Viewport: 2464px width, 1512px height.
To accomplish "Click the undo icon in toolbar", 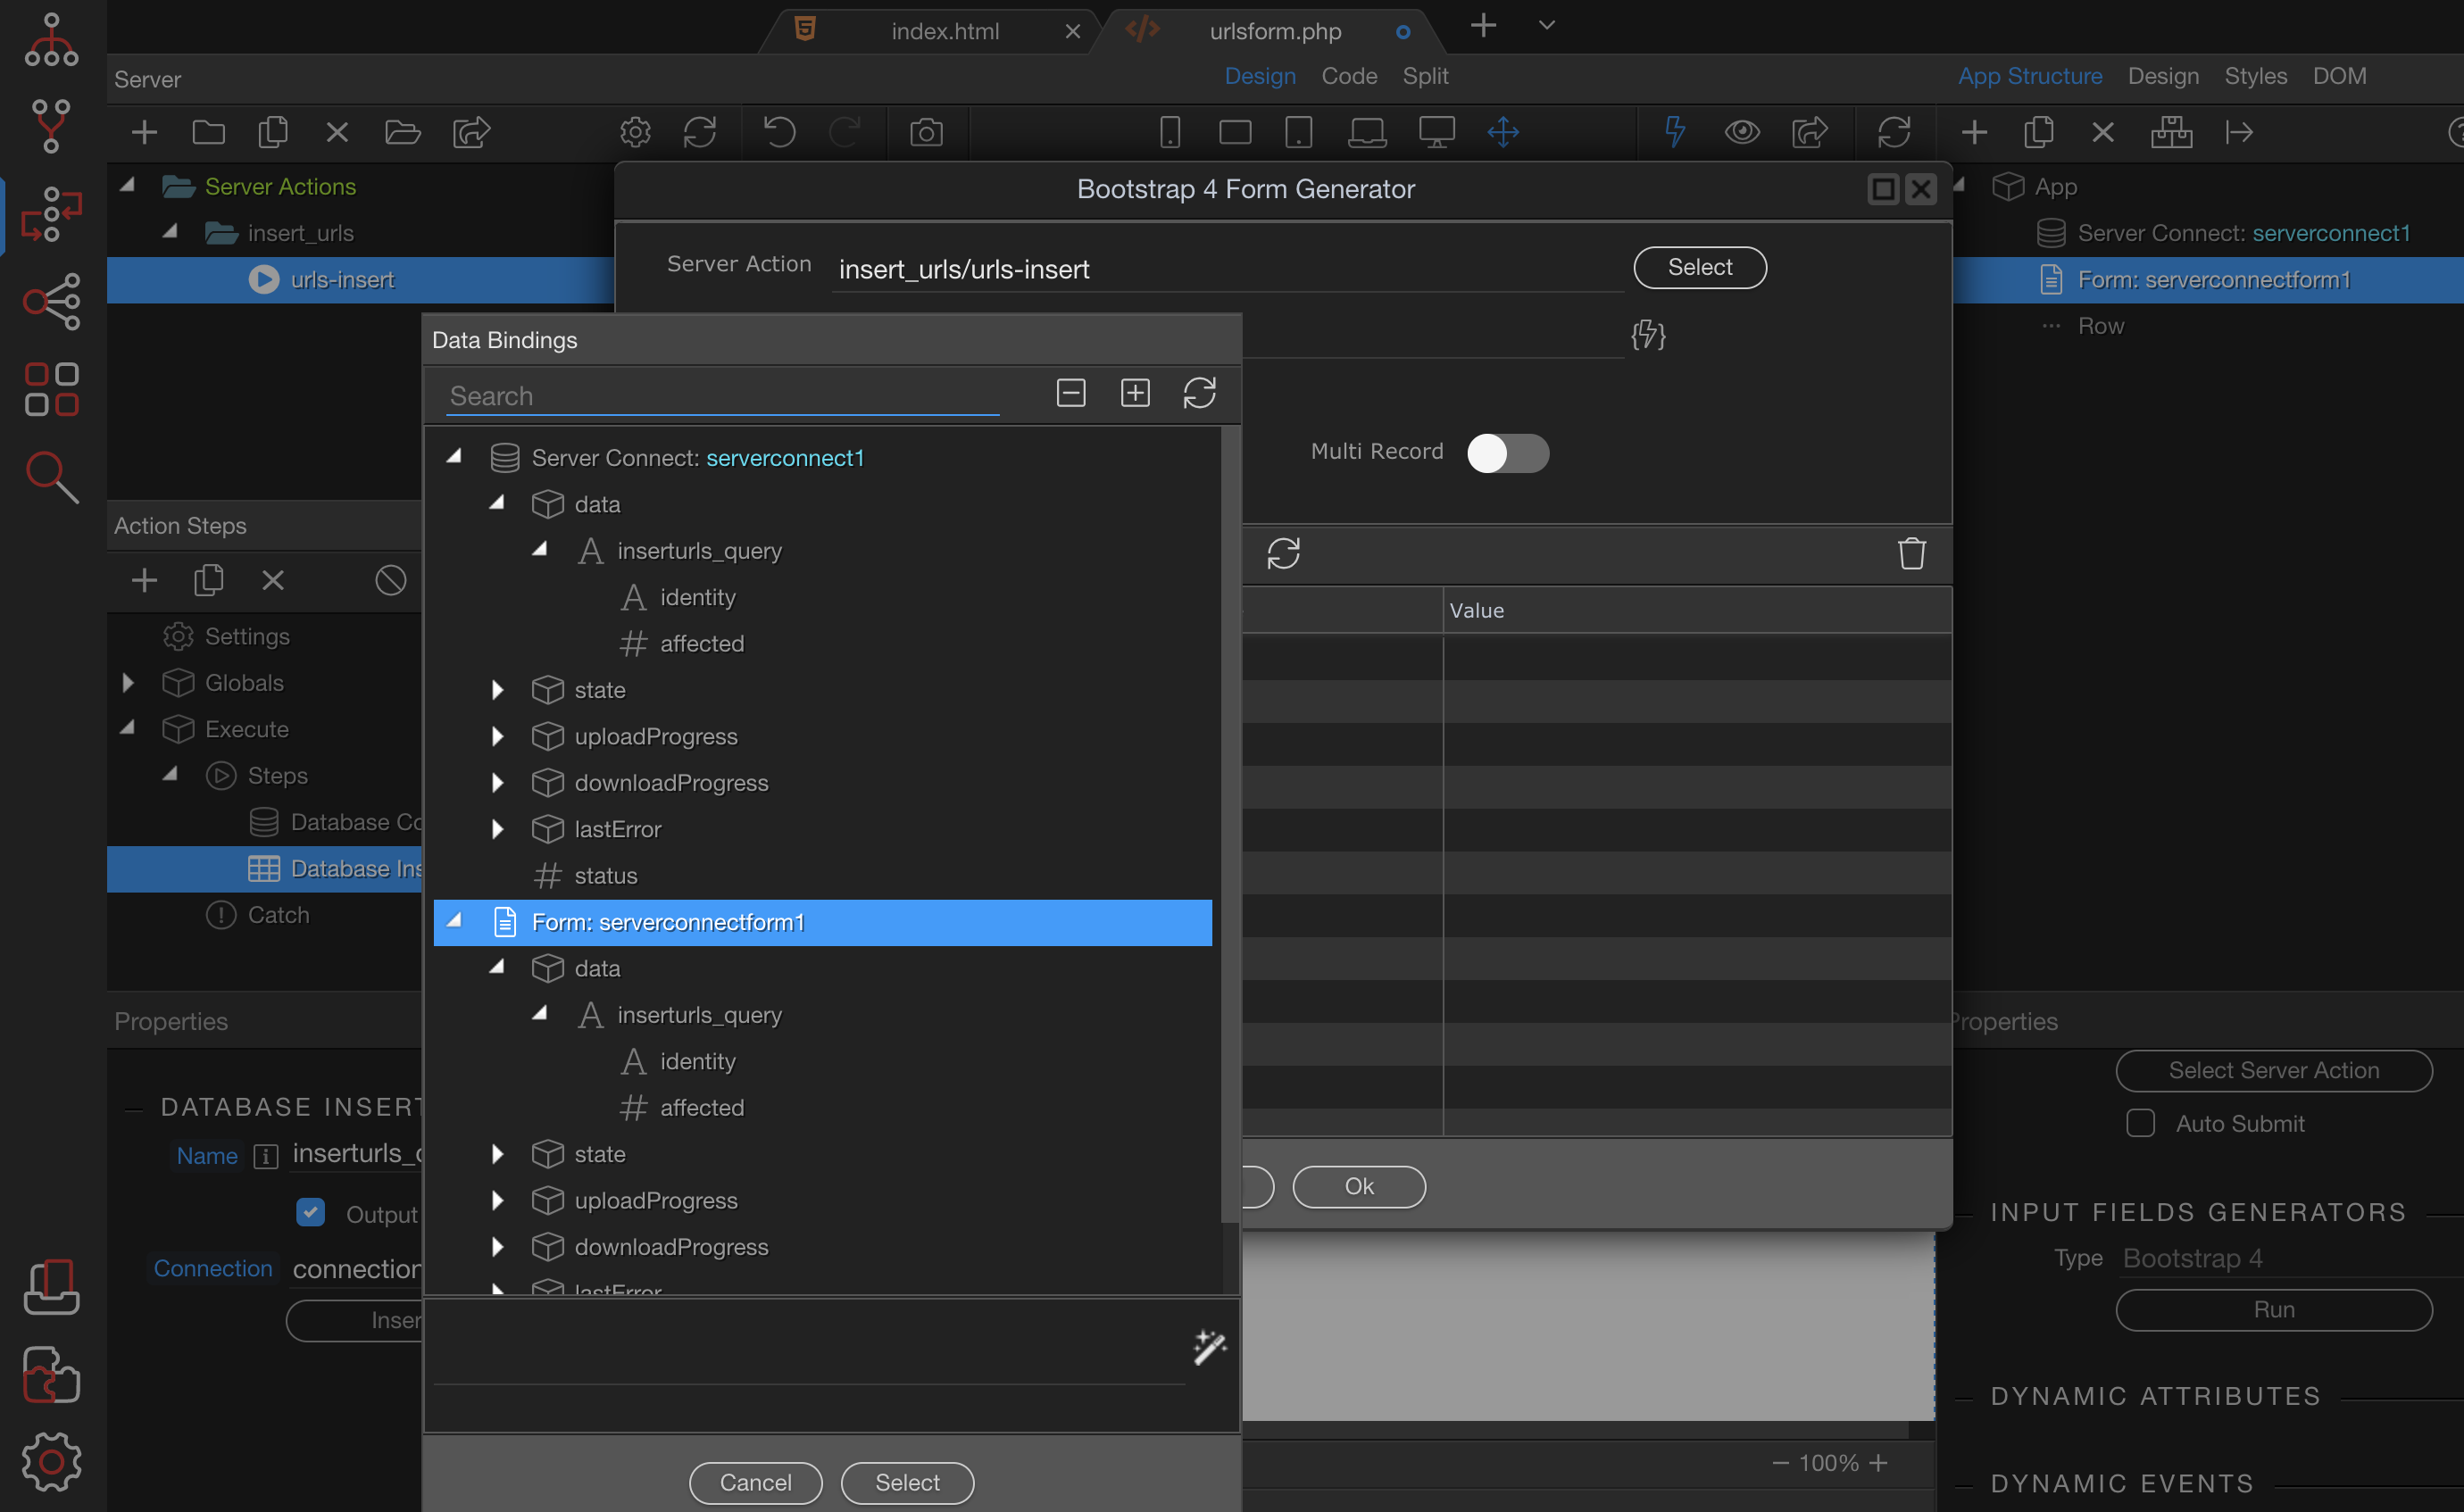I will coord(779,132).
